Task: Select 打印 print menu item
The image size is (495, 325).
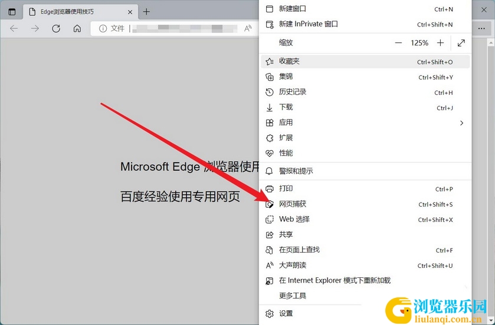Action: pyautogui.click(x=365, y=189)
